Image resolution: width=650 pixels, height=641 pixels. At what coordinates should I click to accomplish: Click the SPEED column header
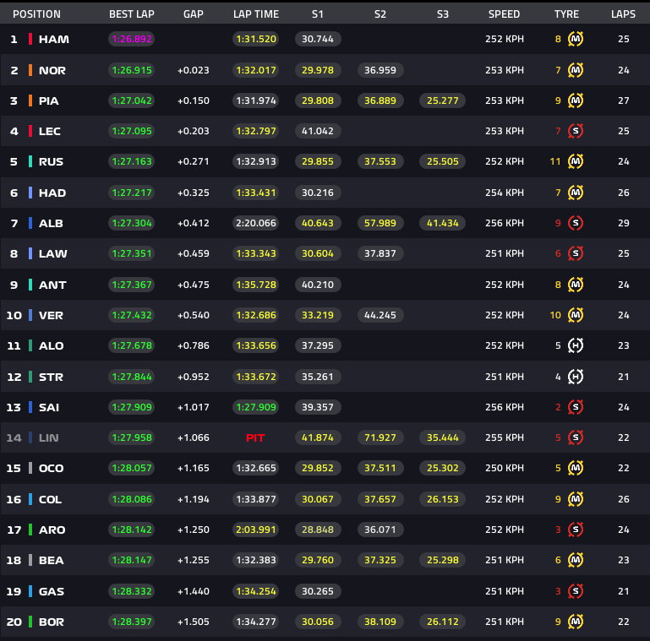click(x=504, y=14)
